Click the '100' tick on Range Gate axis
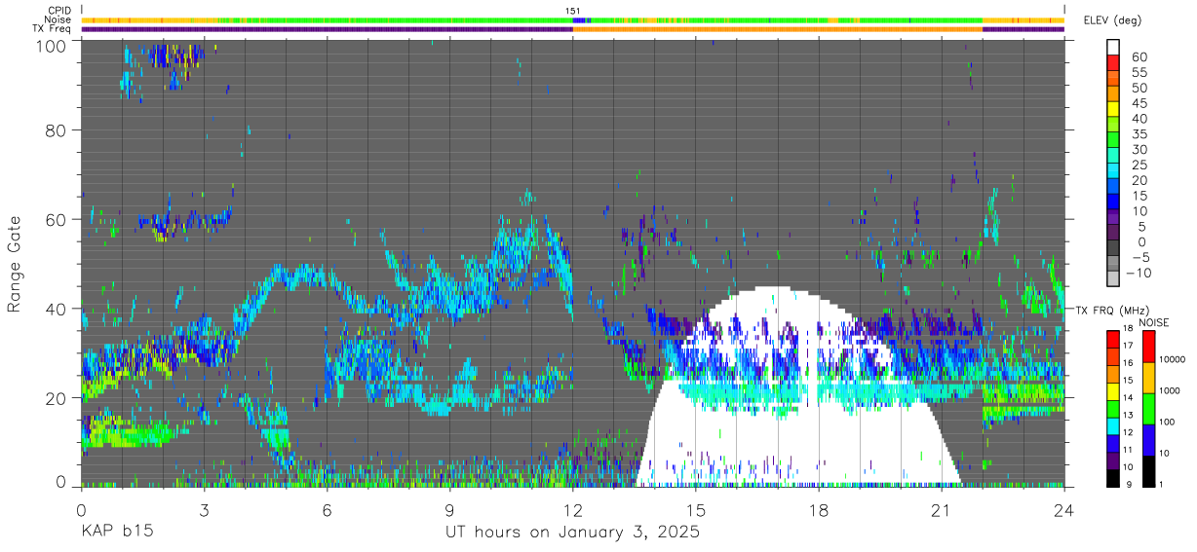This screenshot has height=552, width=1197. pos(53,46)
